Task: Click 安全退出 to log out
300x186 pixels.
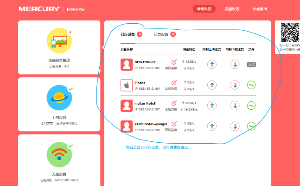Action: (x=260, y=9)
